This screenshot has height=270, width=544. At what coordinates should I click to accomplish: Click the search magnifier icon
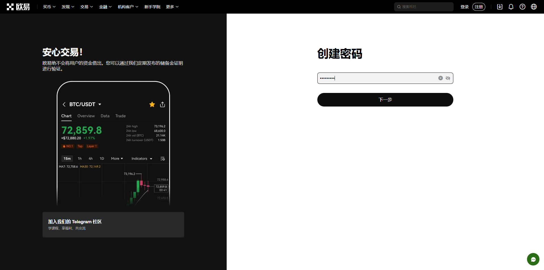coord(399,7)
